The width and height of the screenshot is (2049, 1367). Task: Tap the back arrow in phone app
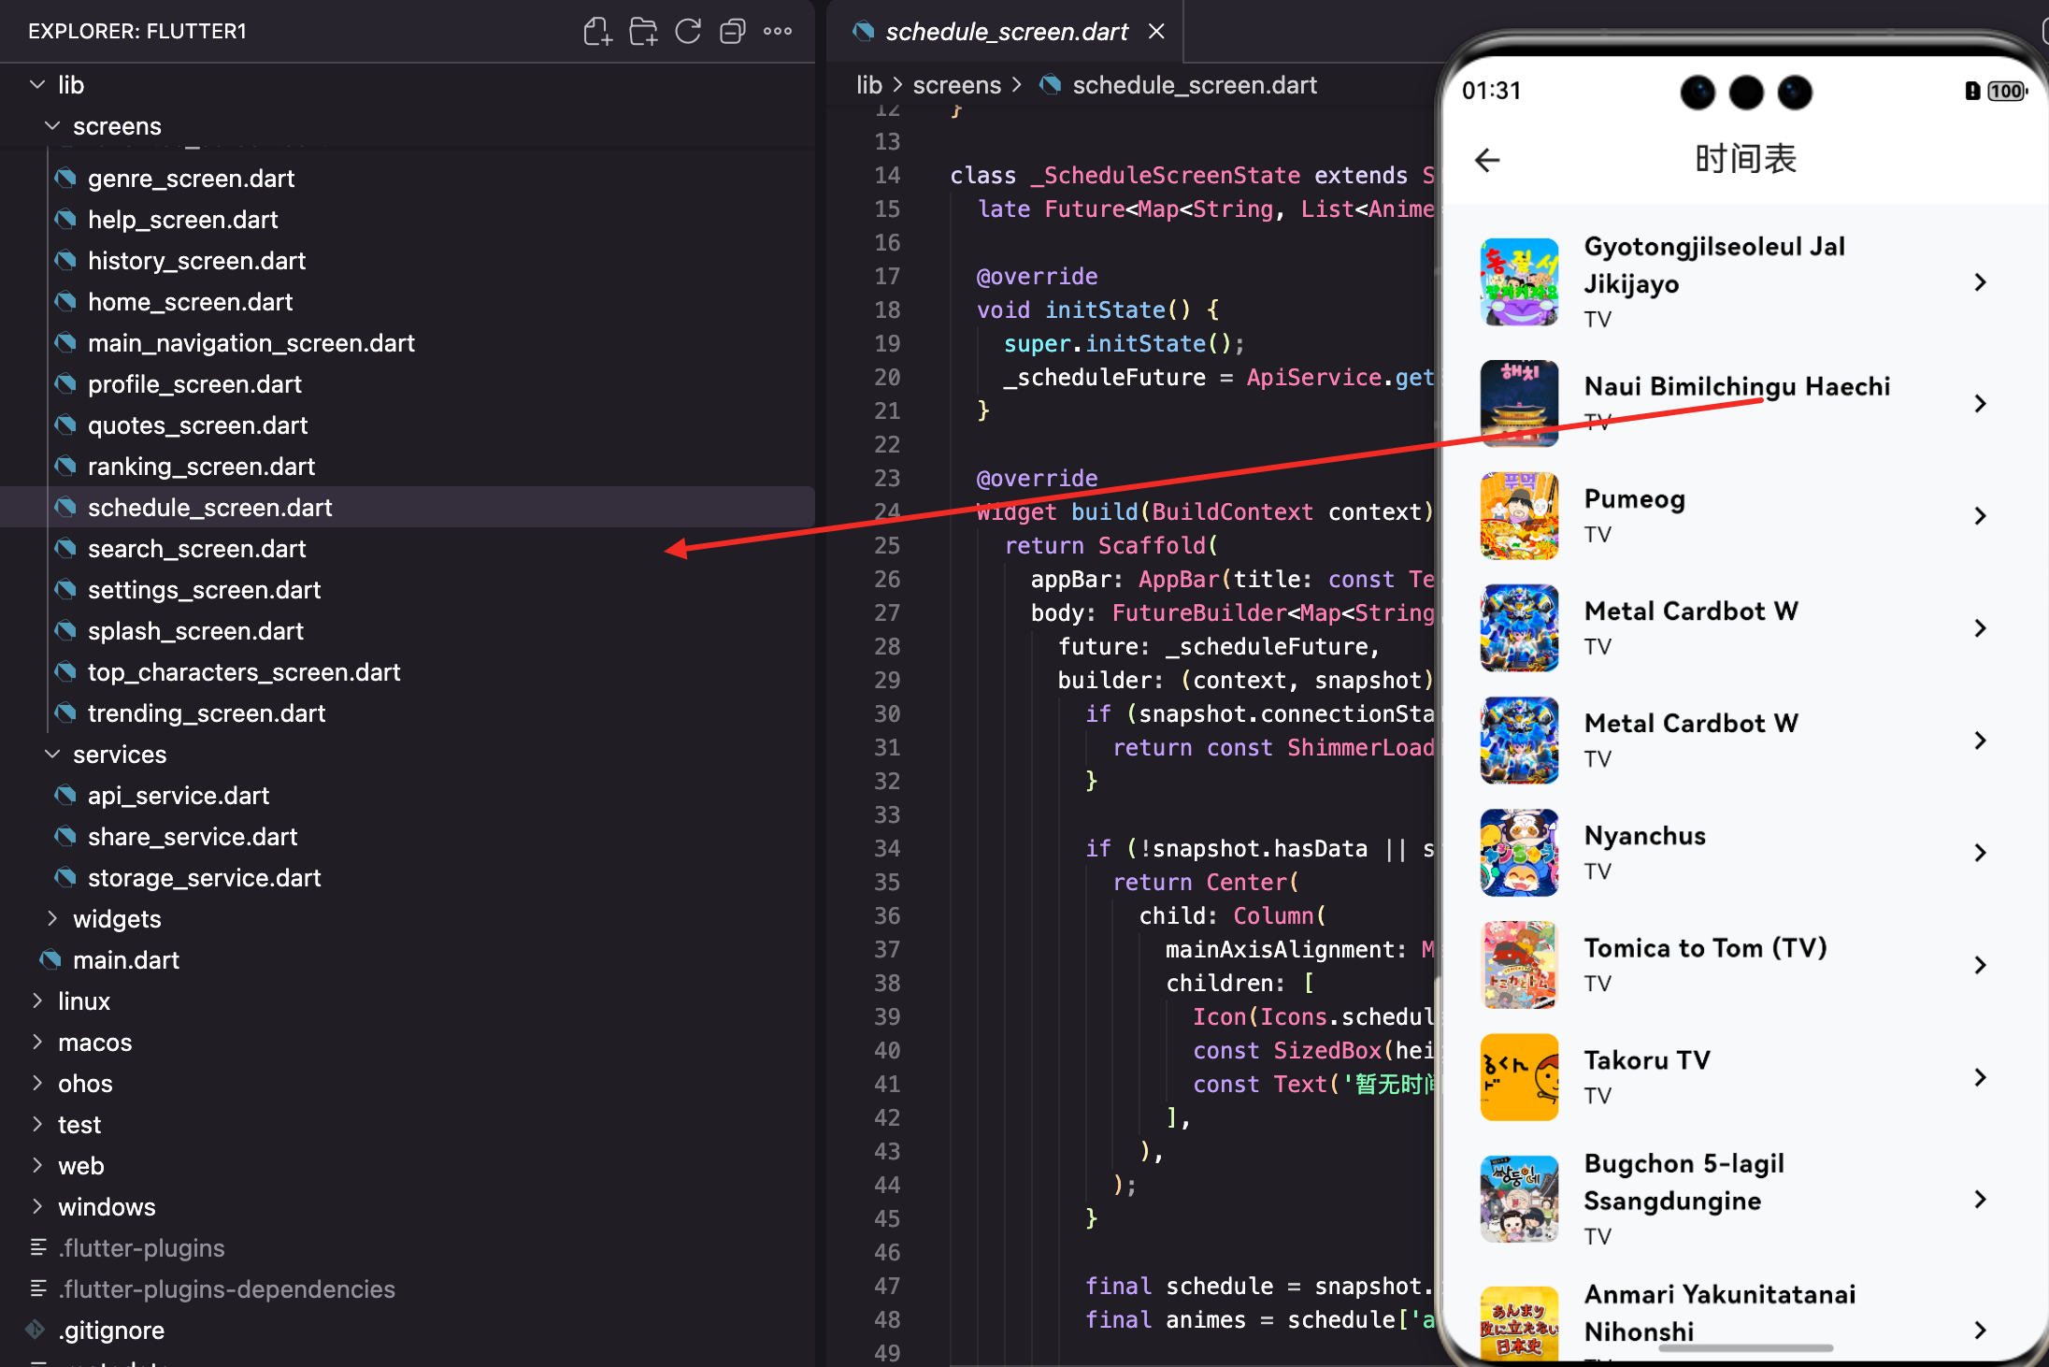1487,160
